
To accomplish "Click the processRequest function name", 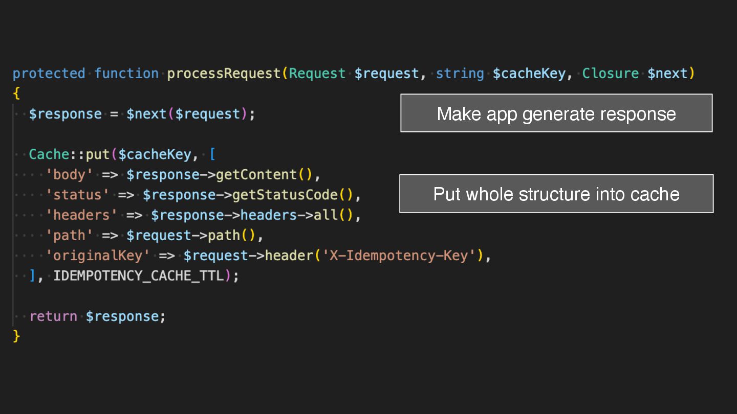I will tap(224, 74).
